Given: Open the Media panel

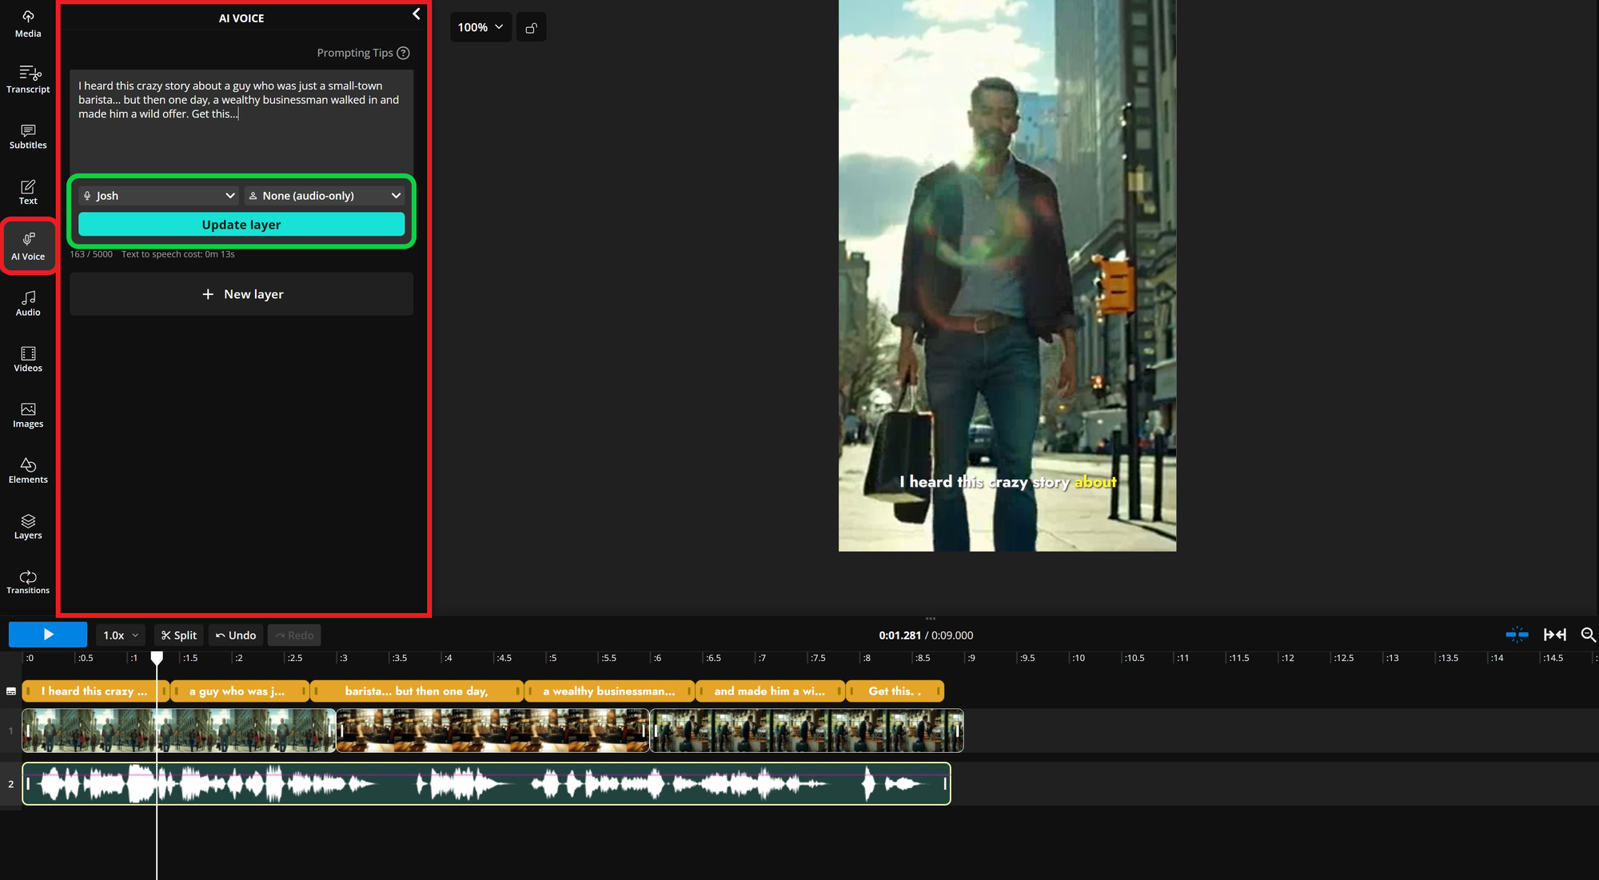Looking at the screenshot, I should [28, 22].
